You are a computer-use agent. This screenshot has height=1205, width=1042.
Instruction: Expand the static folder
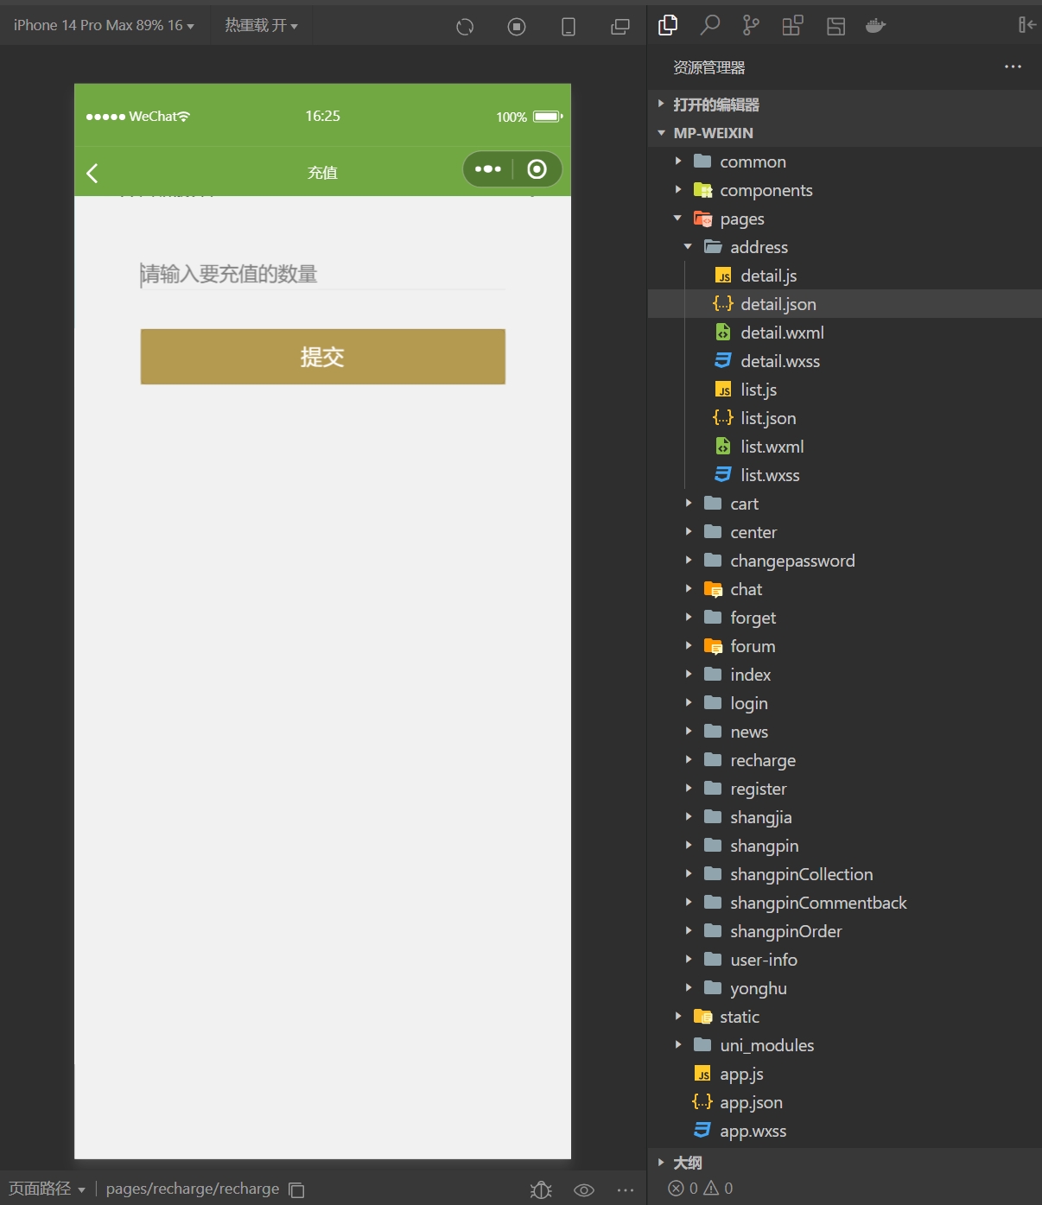point(844,1017)
